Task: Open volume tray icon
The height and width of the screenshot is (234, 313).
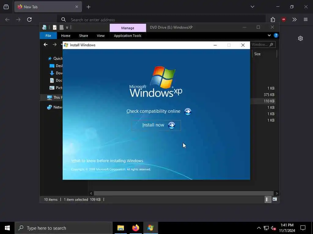Action: [x=274, y=228]
